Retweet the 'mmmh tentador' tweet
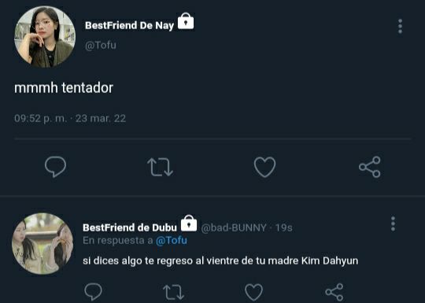Screen dimensions: 425x303 [x=160, y=167]
